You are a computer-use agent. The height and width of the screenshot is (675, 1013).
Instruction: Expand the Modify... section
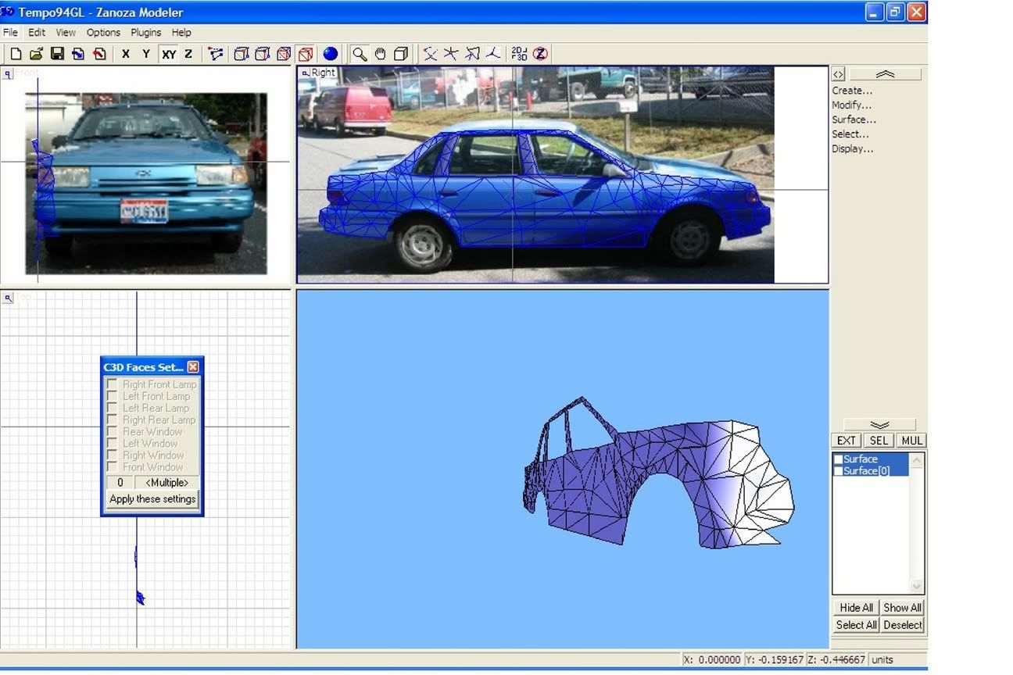pos(852,105)
